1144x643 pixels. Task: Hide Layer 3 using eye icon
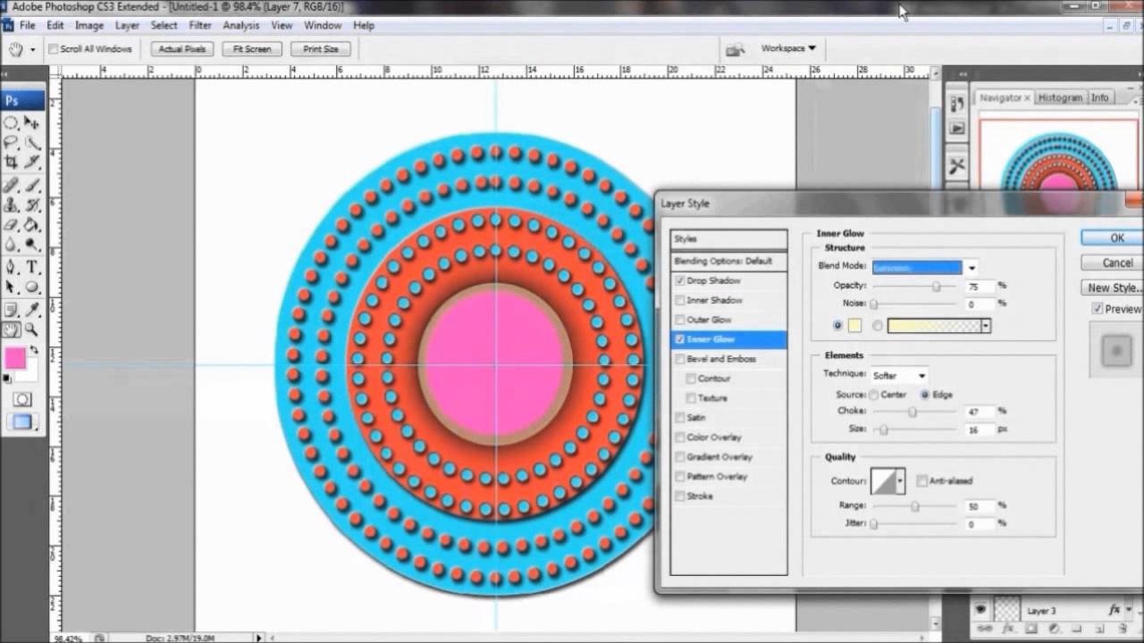980,610
